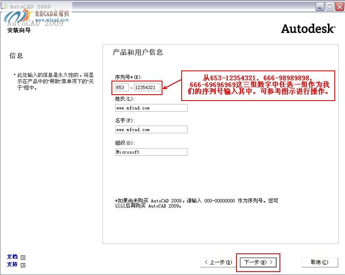This screenshot has width=345, height=275.
Task: Click the 产品和用户信息 heading text
Action: coord(138,52)
